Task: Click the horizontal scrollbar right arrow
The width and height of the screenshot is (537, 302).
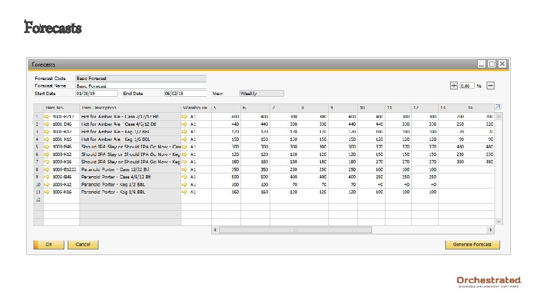Action: [x=491, y=230]
